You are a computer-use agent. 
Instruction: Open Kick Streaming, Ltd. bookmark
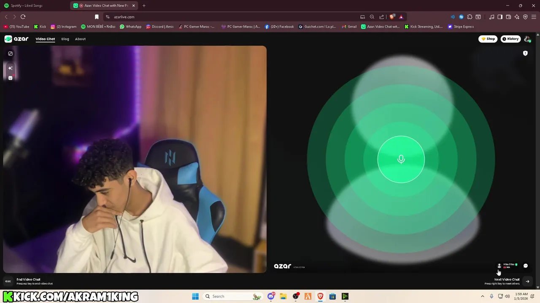pos(423,27)
